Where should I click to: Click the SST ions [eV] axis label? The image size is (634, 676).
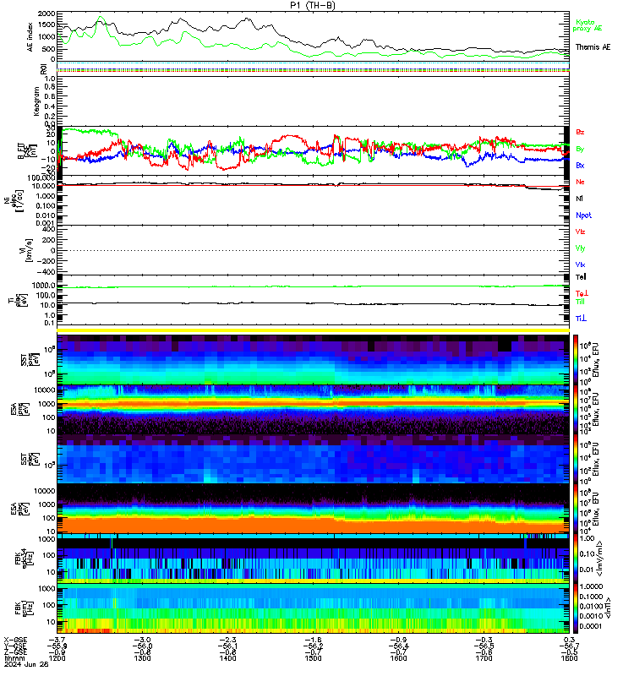point(30,360)
